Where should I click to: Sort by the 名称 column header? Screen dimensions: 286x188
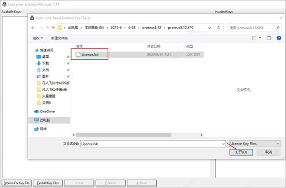coord(79,46)
